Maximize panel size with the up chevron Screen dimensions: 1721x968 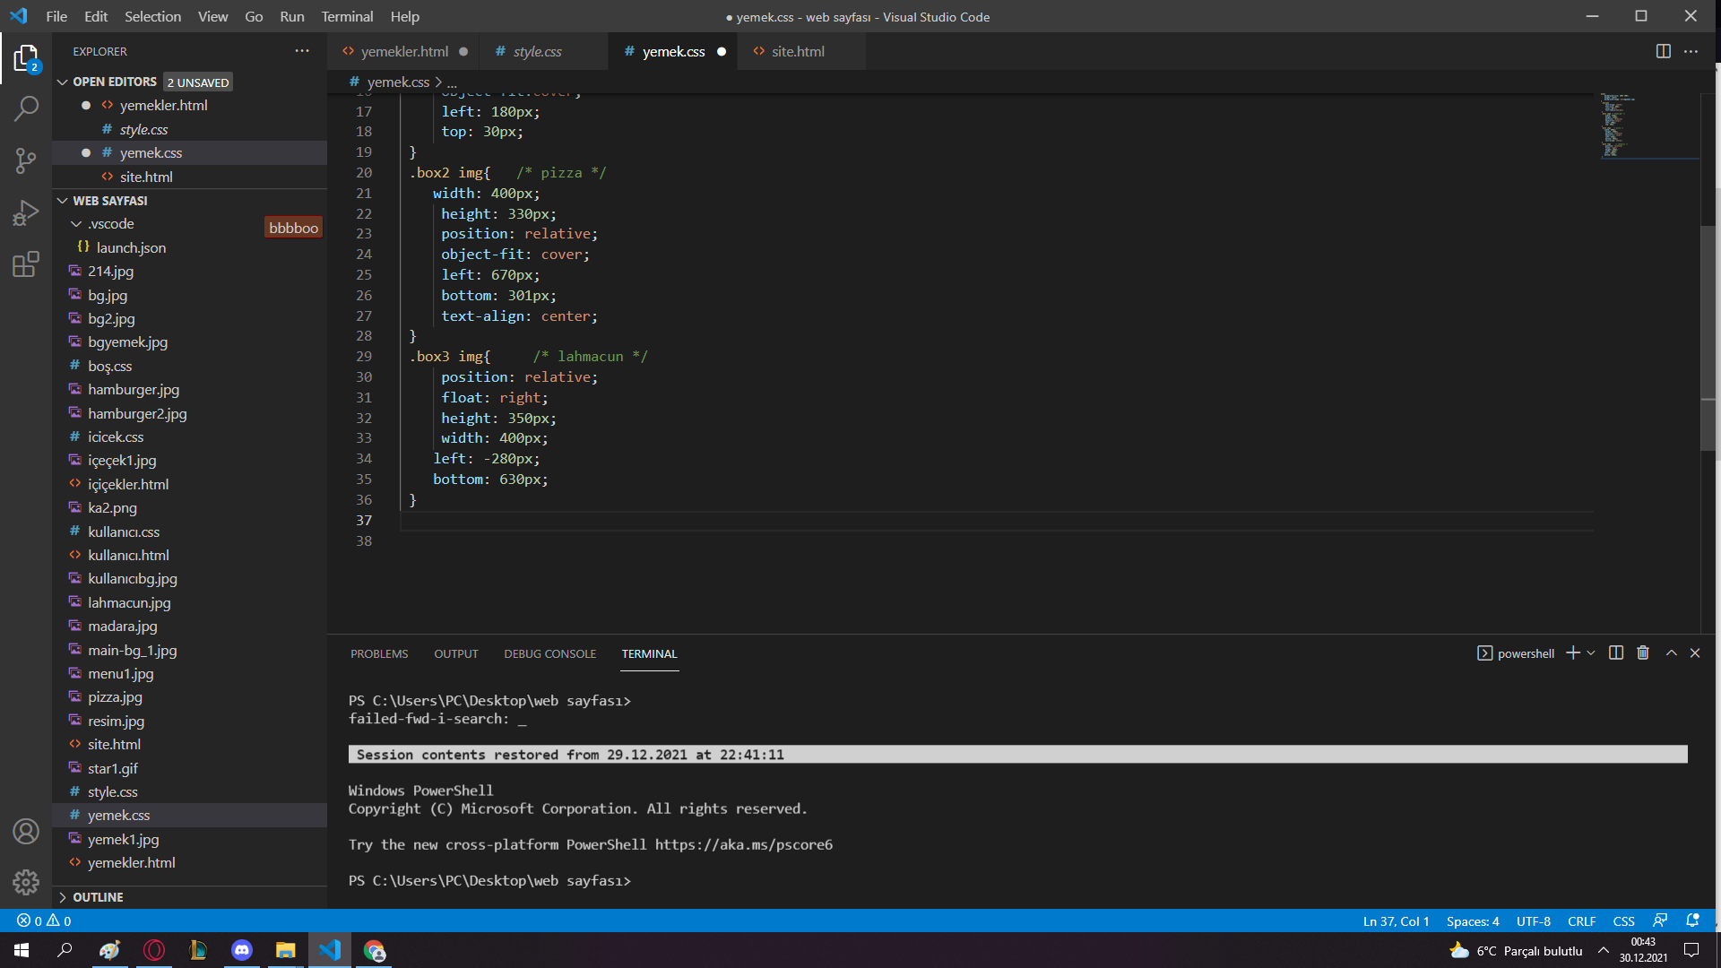(1671, 653)
